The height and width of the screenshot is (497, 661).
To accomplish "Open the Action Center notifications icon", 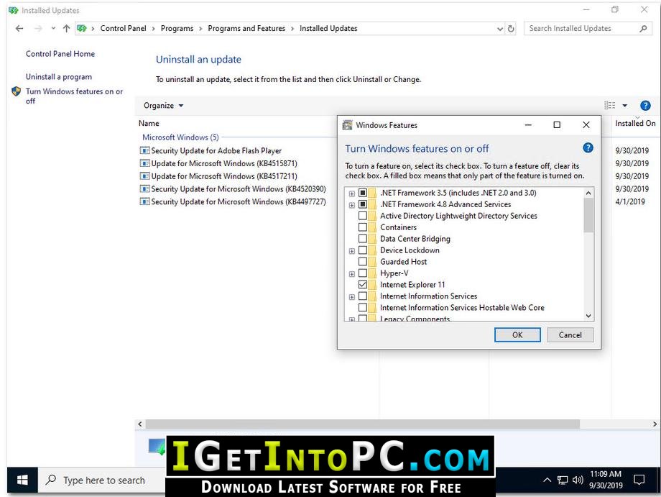I will pyautogui.click(x=639, y=480).
